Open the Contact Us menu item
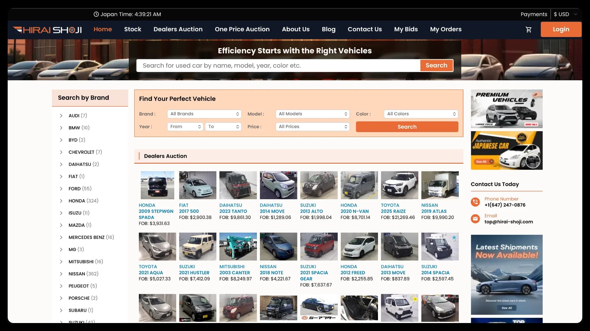The image size is (590, 331). click(365, 29)
